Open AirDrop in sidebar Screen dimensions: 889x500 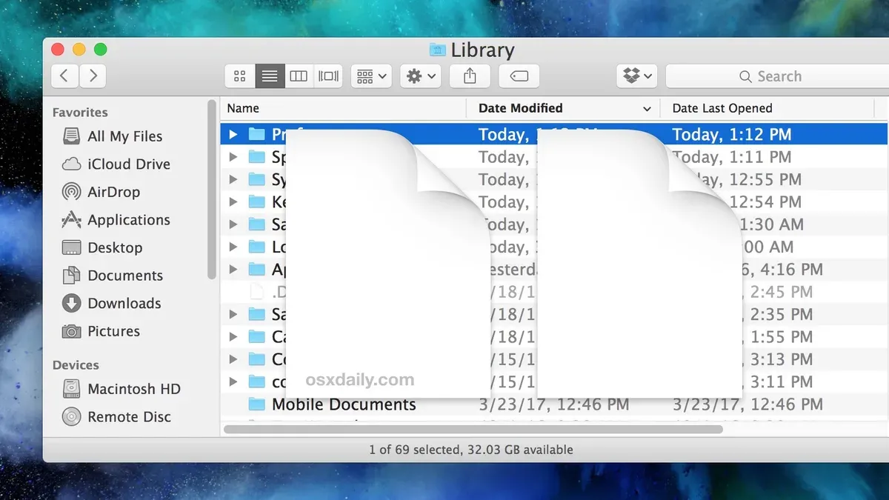click(x=101, y=192)
